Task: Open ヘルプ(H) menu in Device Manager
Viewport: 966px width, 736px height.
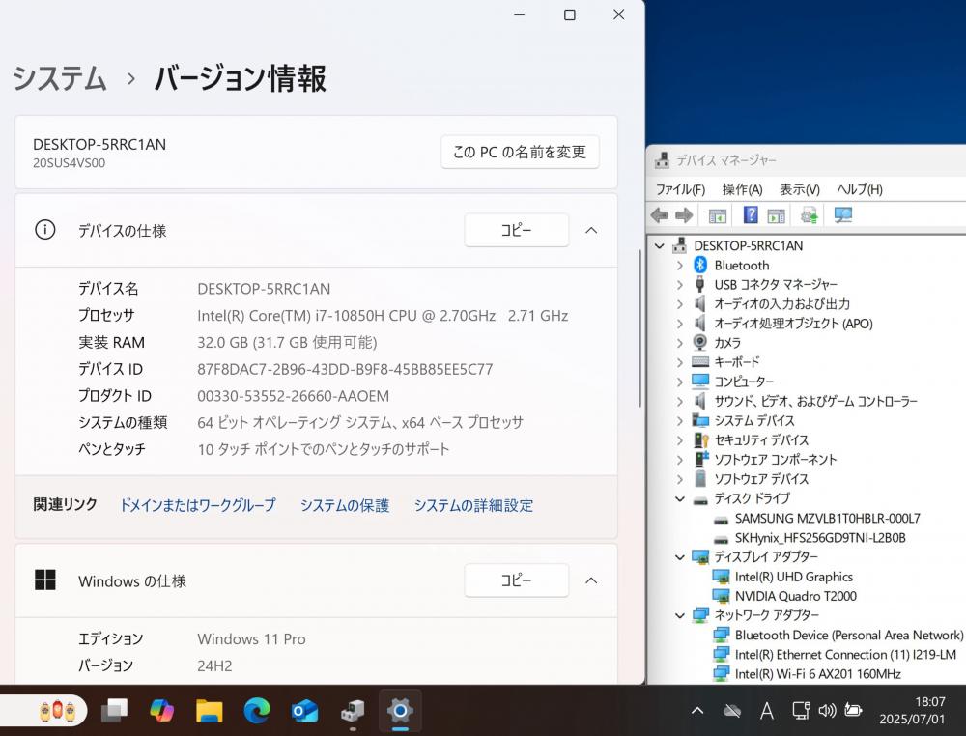Action: coord(860,189)
